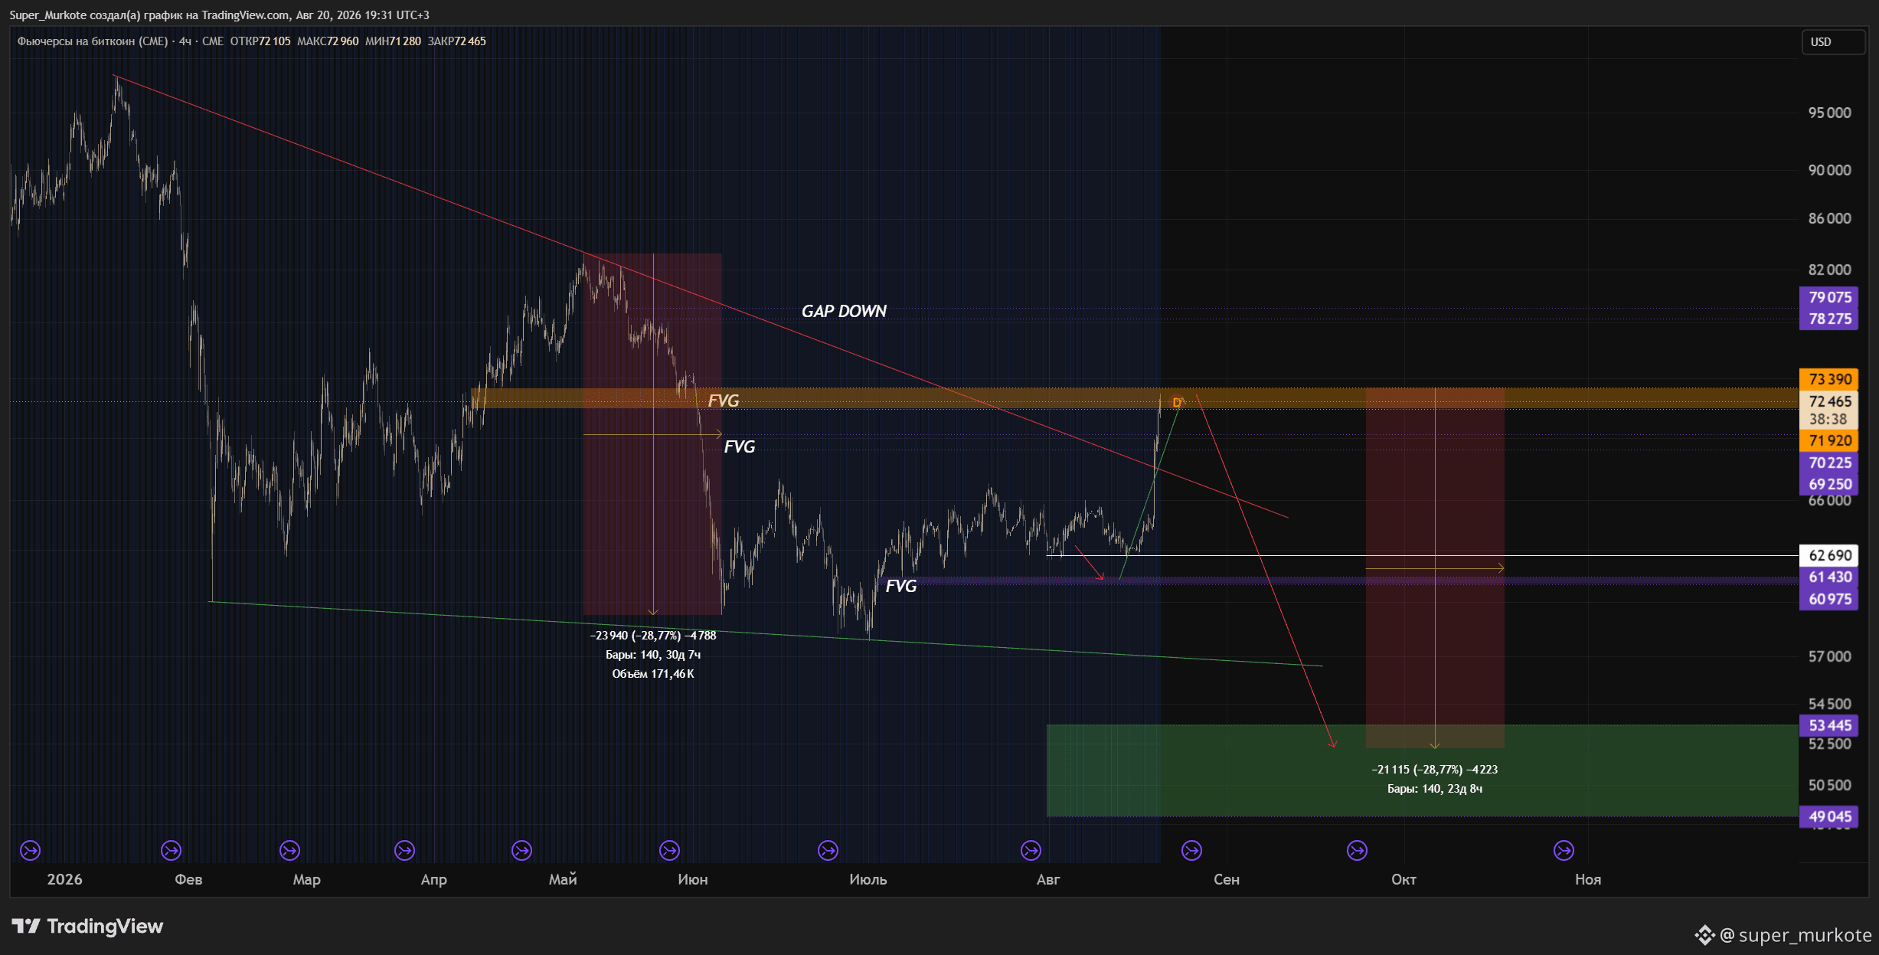
Task: Click the 82 000 price axis tick
Action: point(1829,270)
